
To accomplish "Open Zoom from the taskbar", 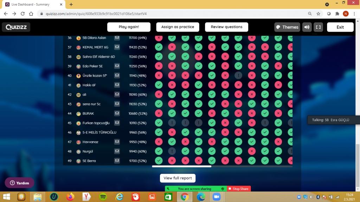I will click(x=216, y=197).
